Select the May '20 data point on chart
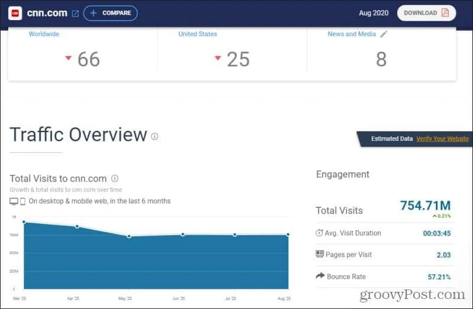The height and width of the screenshot is (309, 473). coord(129,236)
